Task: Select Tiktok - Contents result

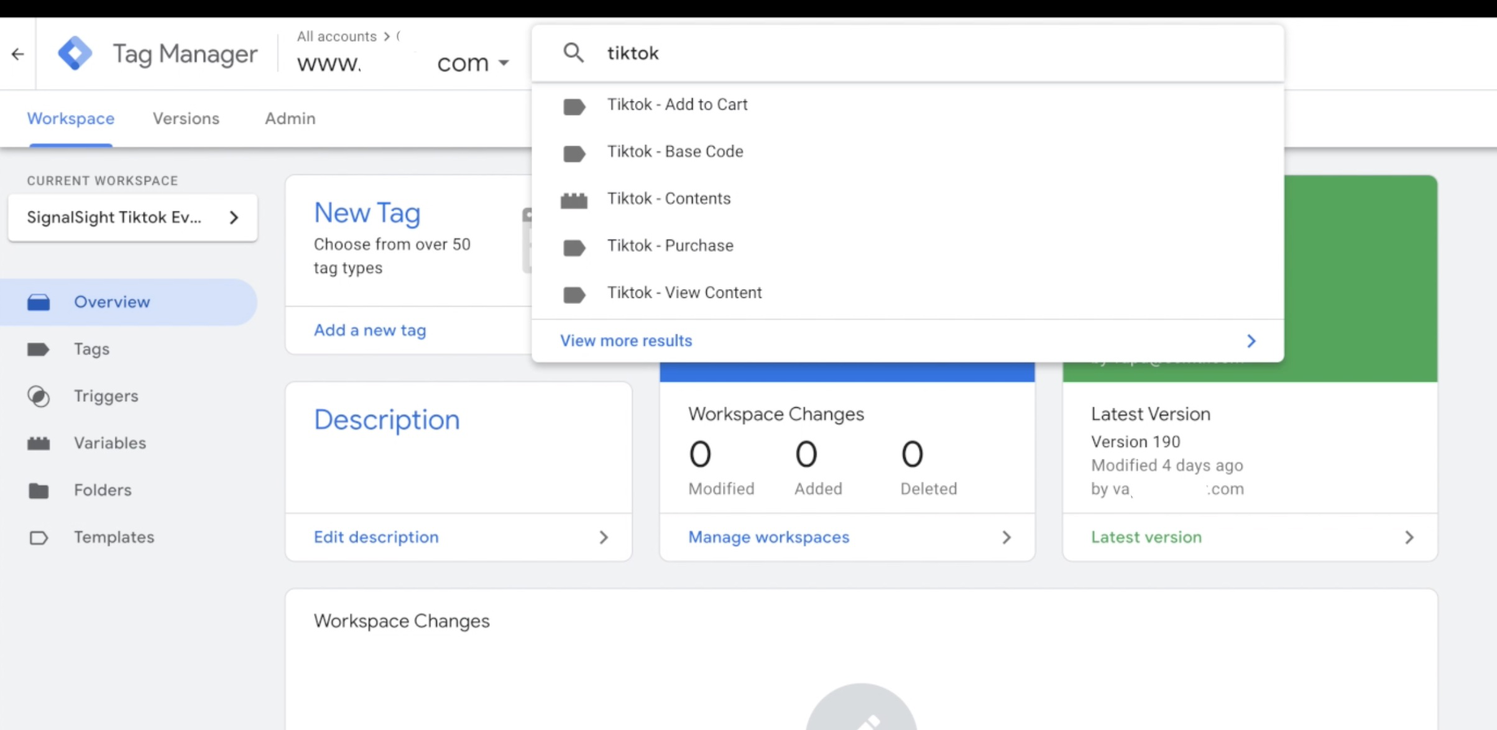Action: (908, 198)
